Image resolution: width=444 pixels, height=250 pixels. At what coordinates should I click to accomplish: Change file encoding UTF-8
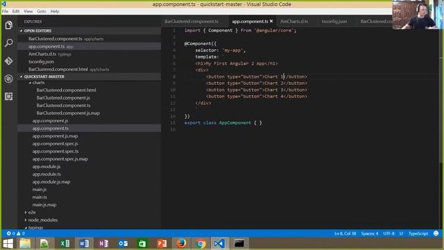click(x=388, y=233)
